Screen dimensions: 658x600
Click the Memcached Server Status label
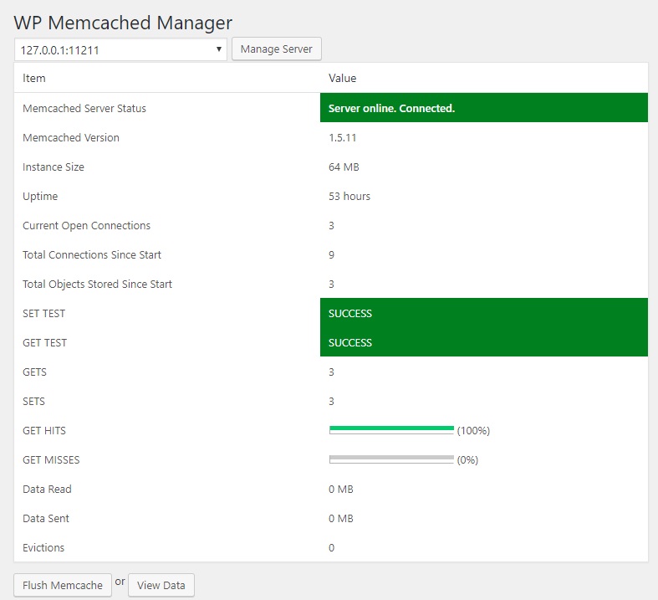coord(84,108)
